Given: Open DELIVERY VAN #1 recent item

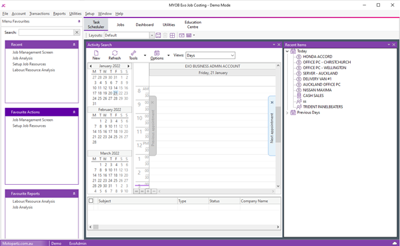Looking at the screenshot, I should click(x=317, y=79).
